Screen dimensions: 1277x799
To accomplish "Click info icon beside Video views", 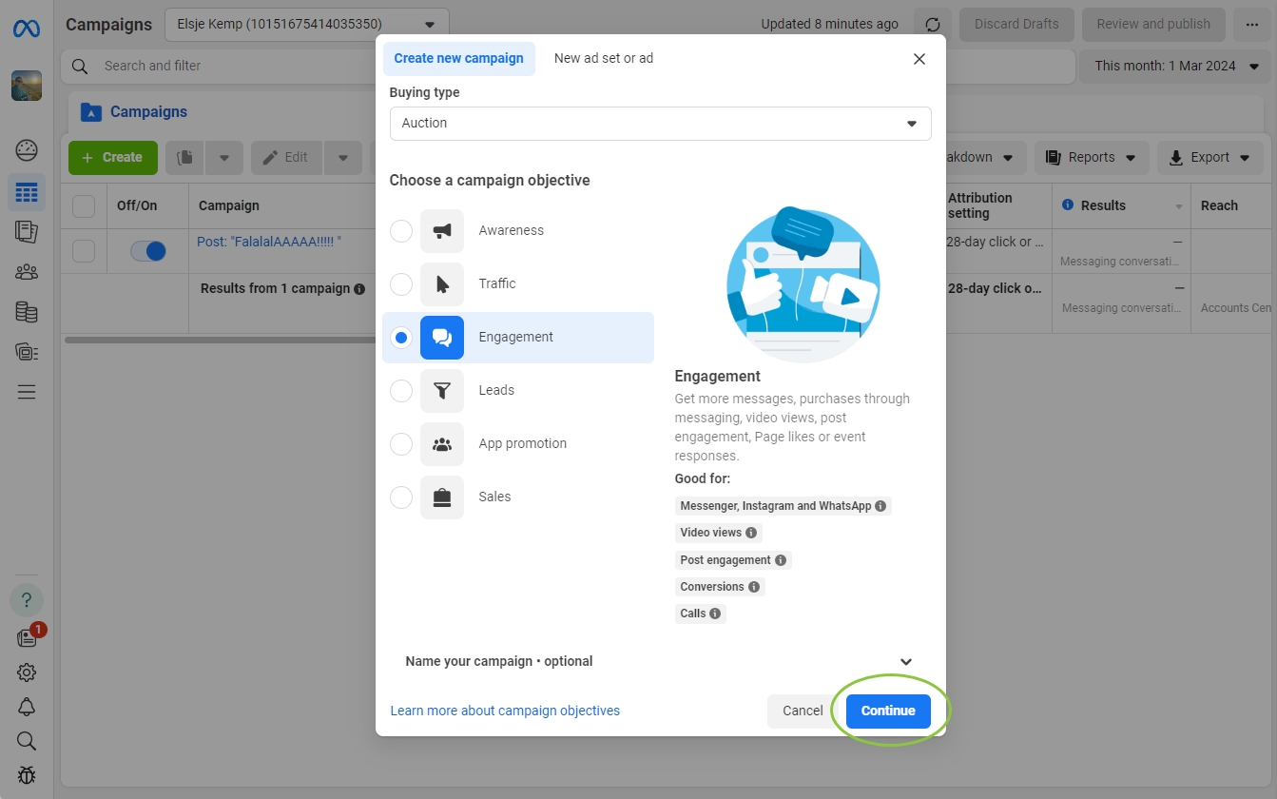I will tap(751, 534).
